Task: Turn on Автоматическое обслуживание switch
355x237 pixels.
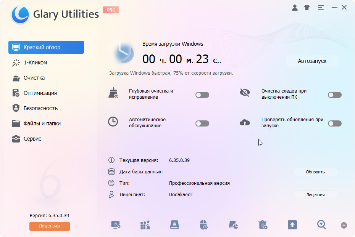Action: coord(202,123)
